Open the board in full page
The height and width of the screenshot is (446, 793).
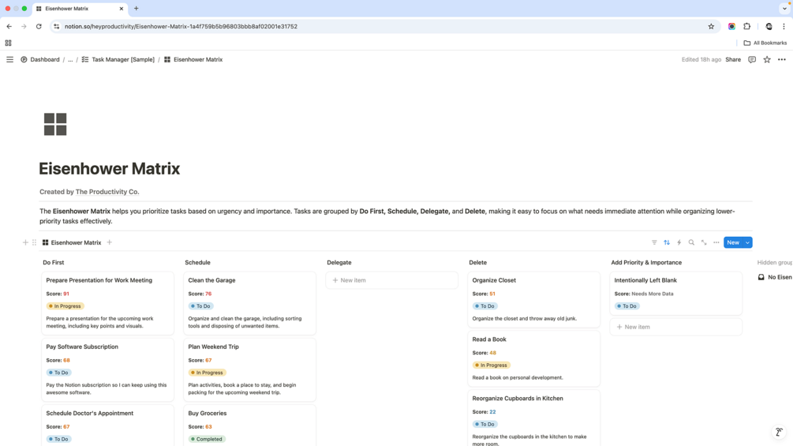click(704, 242)
